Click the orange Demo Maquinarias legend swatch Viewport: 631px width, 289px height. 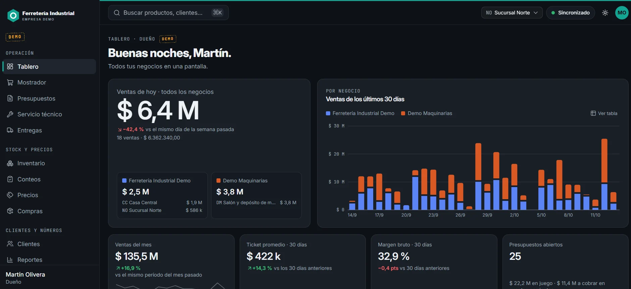(403, 113)
